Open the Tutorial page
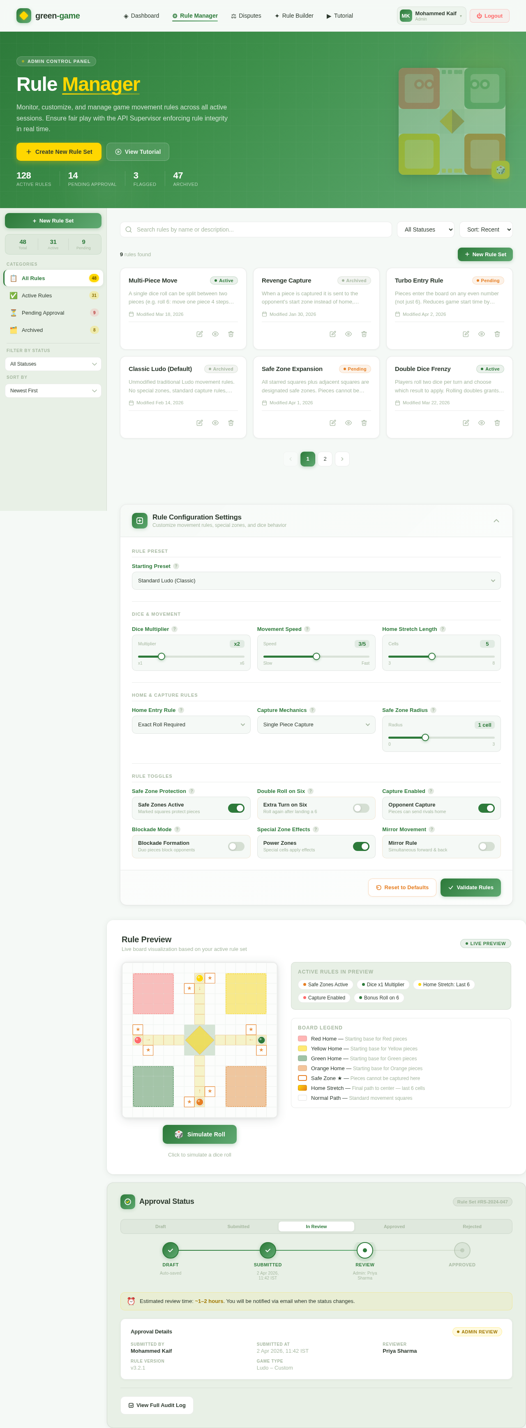Screen dimensions: 526x1428 pos(339,16)
